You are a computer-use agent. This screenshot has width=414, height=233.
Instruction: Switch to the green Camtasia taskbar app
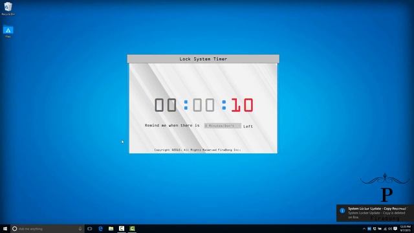point(132,228)
